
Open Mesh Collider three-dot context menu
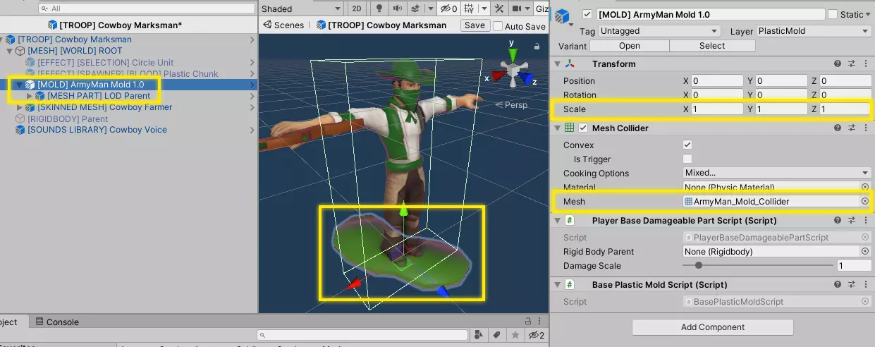[x=865, y=128]
